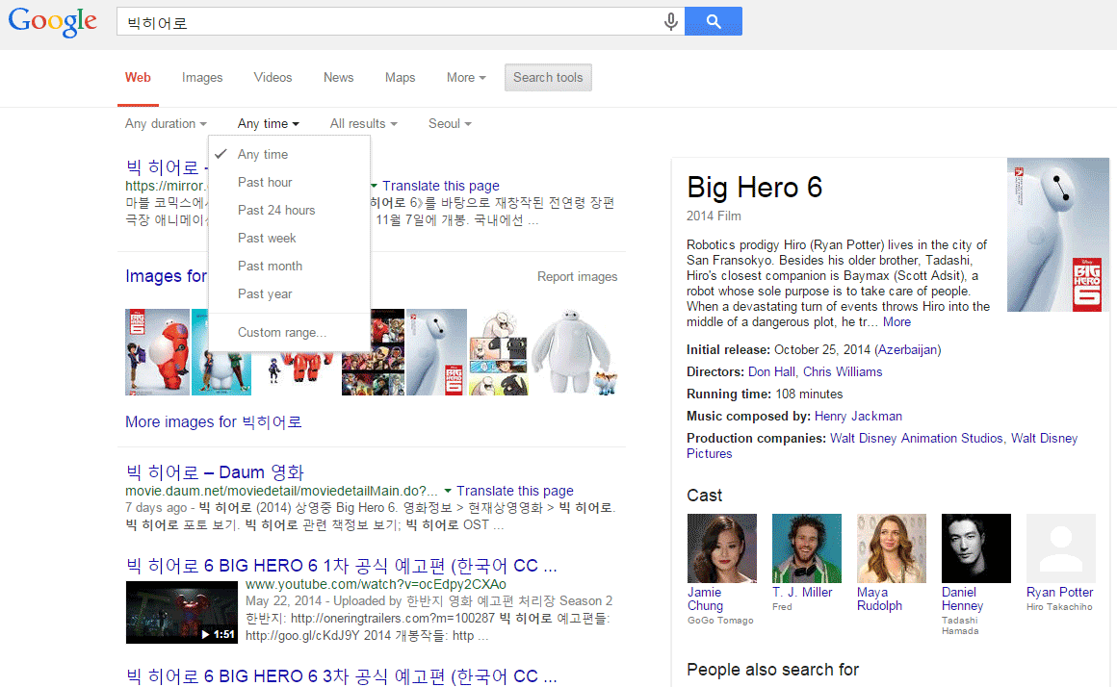1117x687 pixels.
Task: Click the People also search for heading
Action: 773,670
